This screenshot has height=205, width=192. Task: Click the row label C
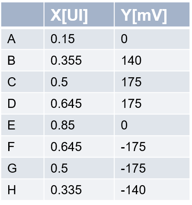12,82
